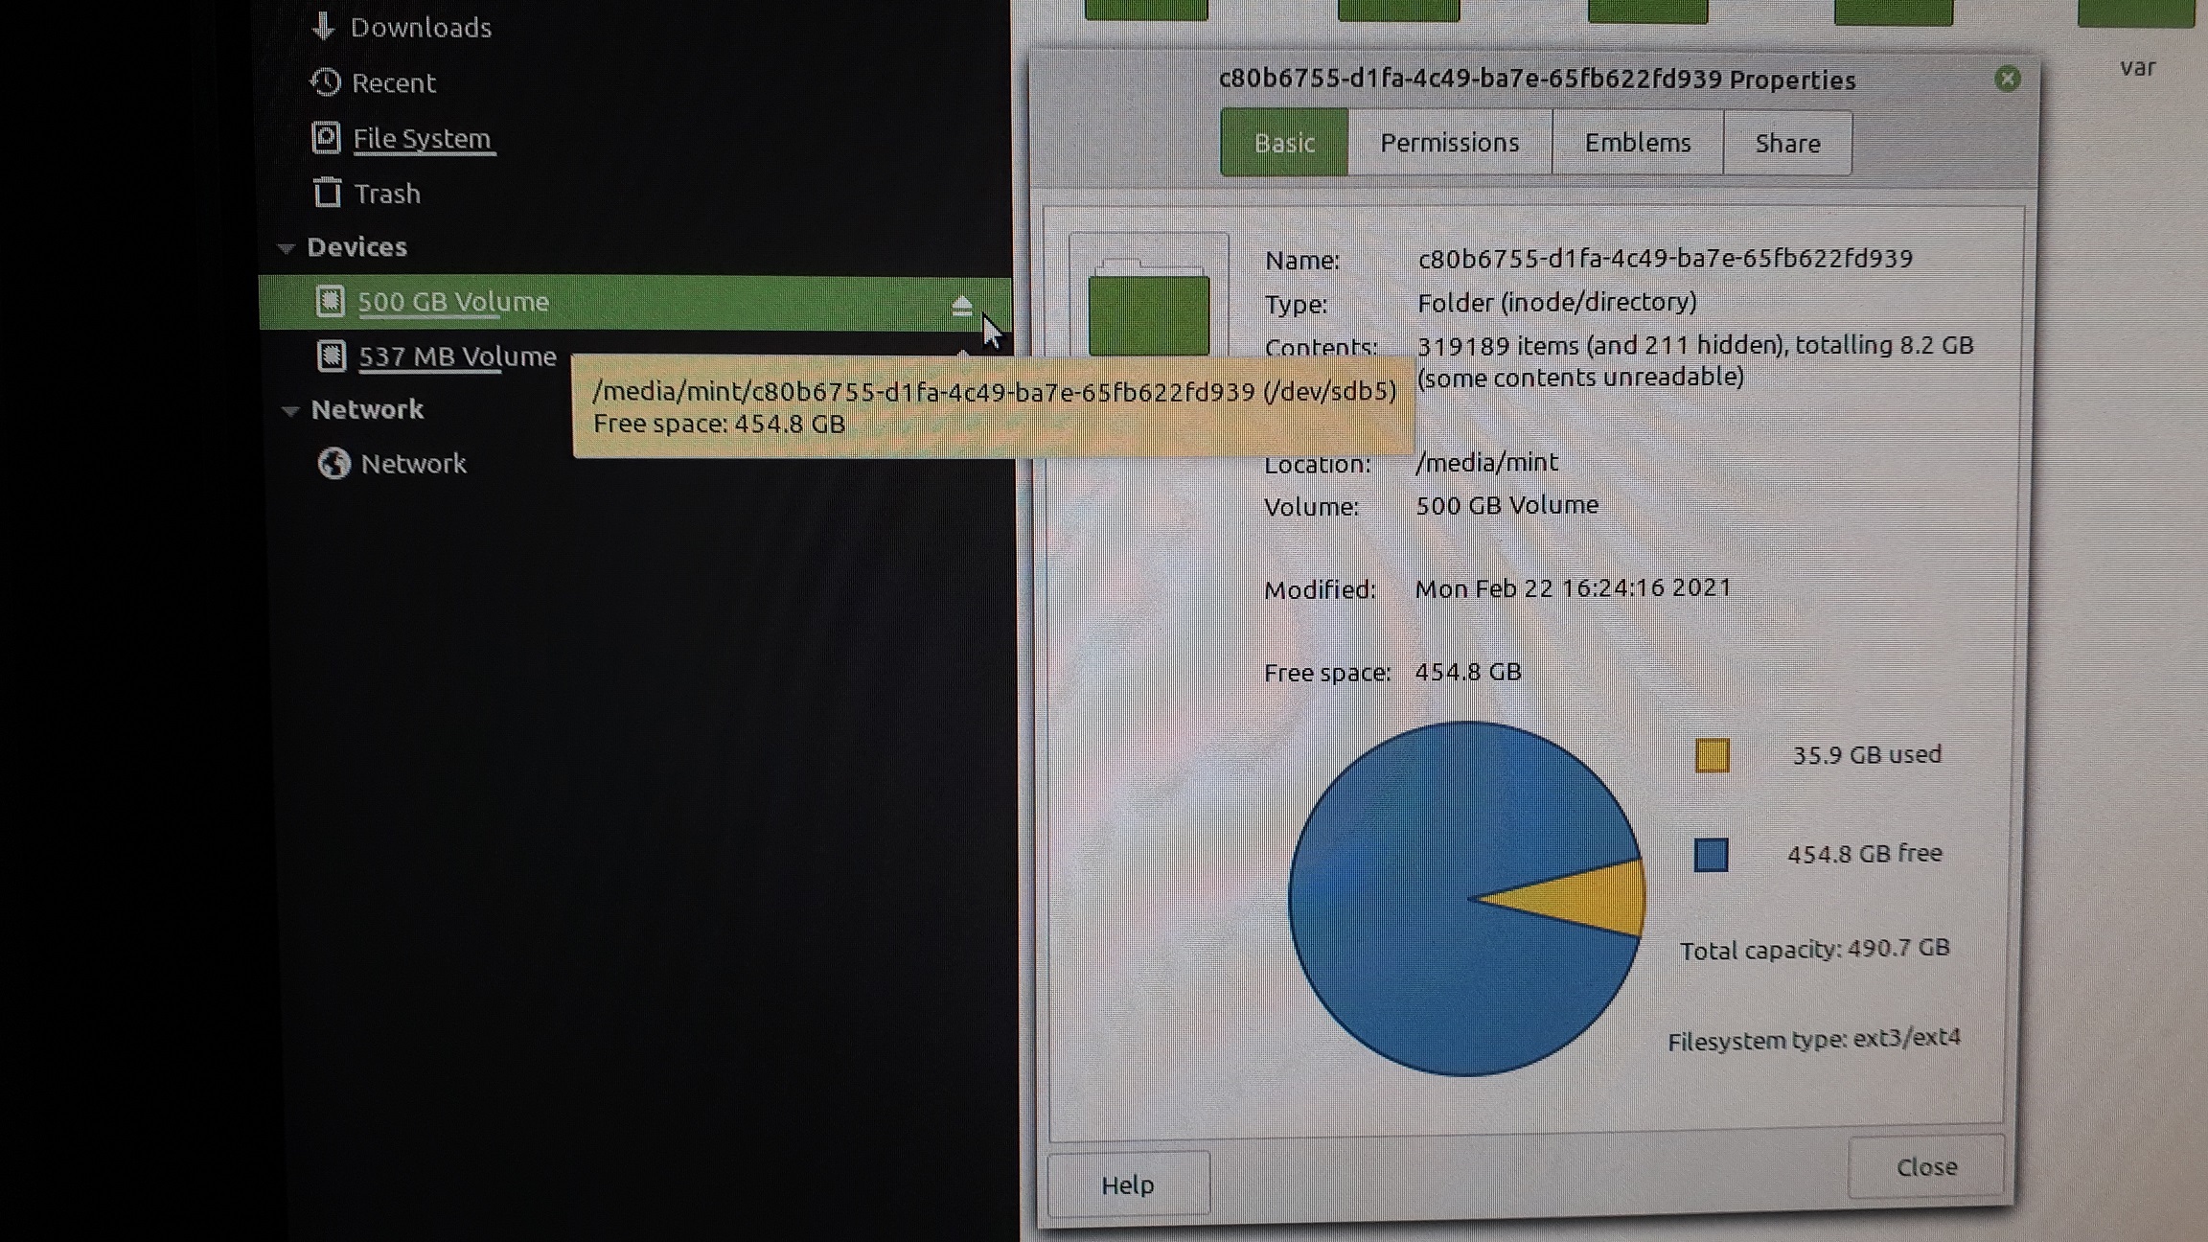Image resolution: width=2208 pixels, height=1242 pixels.
Task: Eject the 500 GB Volume
Action: coord(961,306)
